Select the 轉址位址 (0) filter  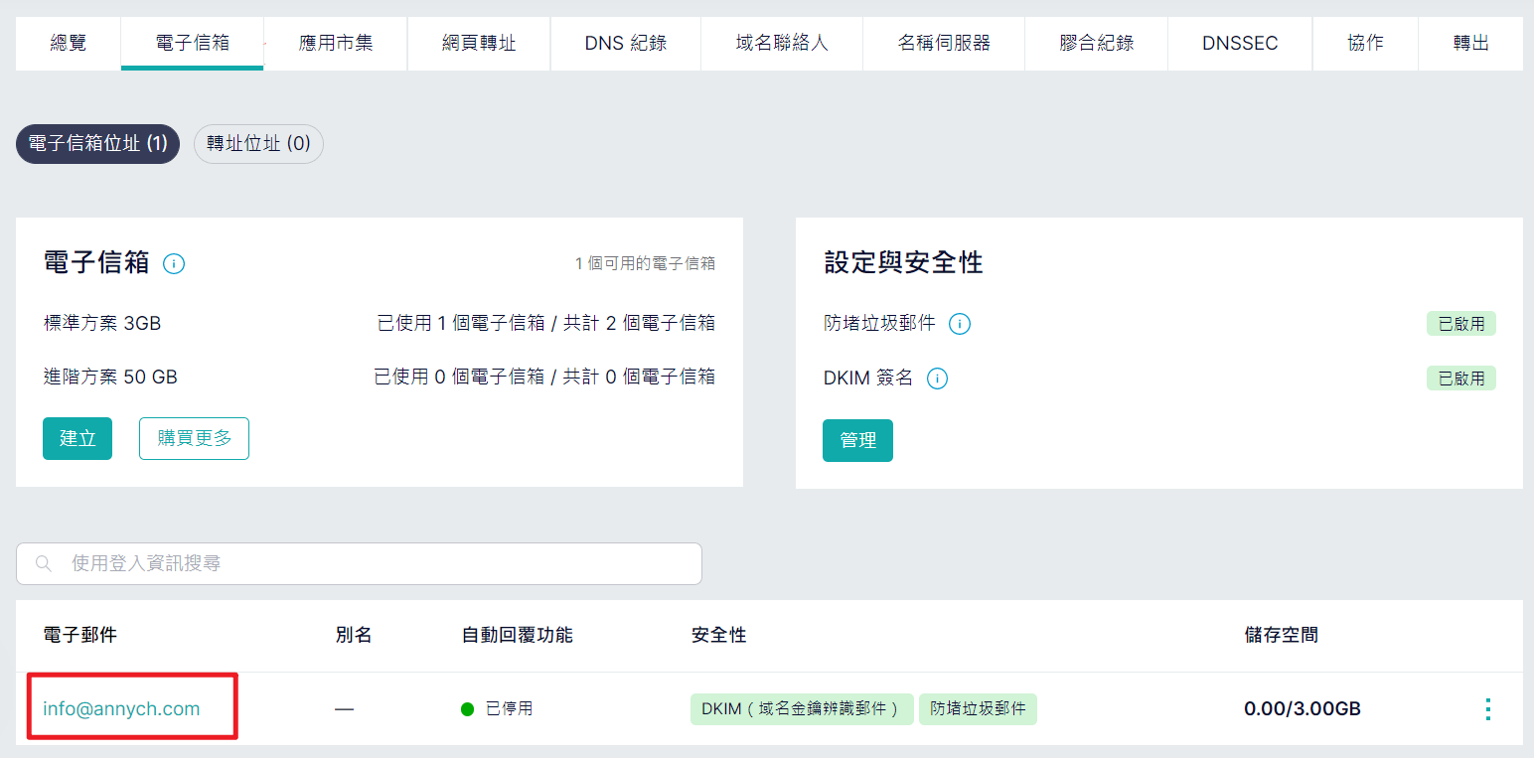coord(258,144)
